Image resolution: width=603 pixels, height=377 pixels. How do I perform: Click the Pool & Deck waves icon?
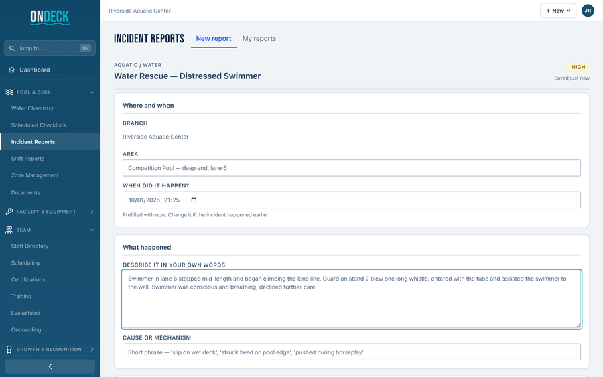click(9, 92)
